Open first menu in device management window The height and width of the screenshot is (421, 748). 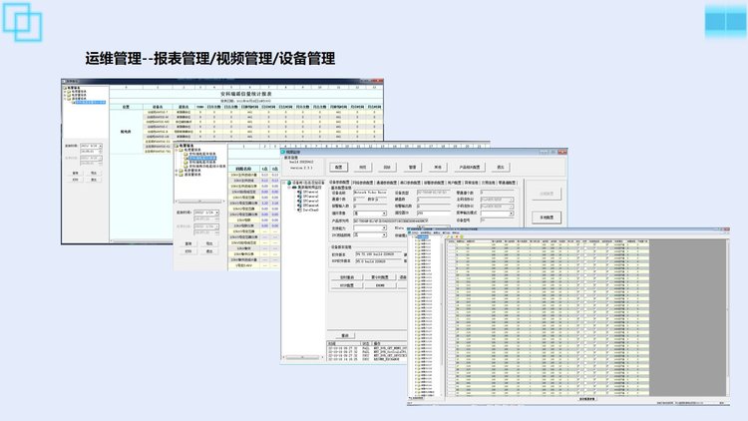tap(414, 230)
